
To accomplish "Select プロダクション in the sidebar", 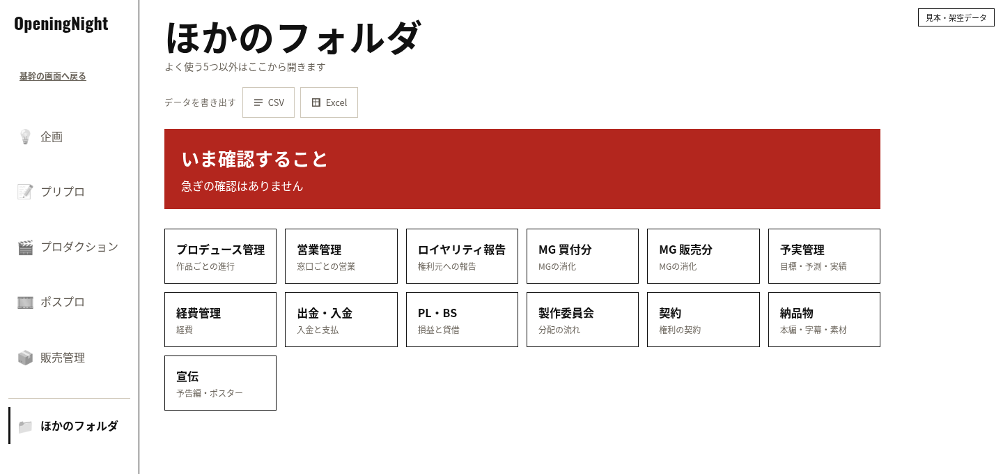I will (x=69, y=247).
